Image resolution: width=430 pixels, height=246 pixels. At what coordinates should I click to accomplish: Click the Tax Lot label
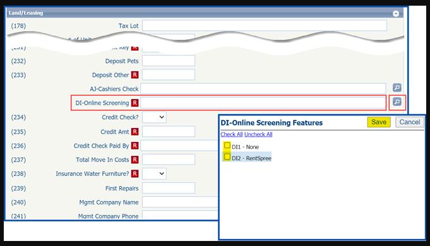tap(128, 26)
